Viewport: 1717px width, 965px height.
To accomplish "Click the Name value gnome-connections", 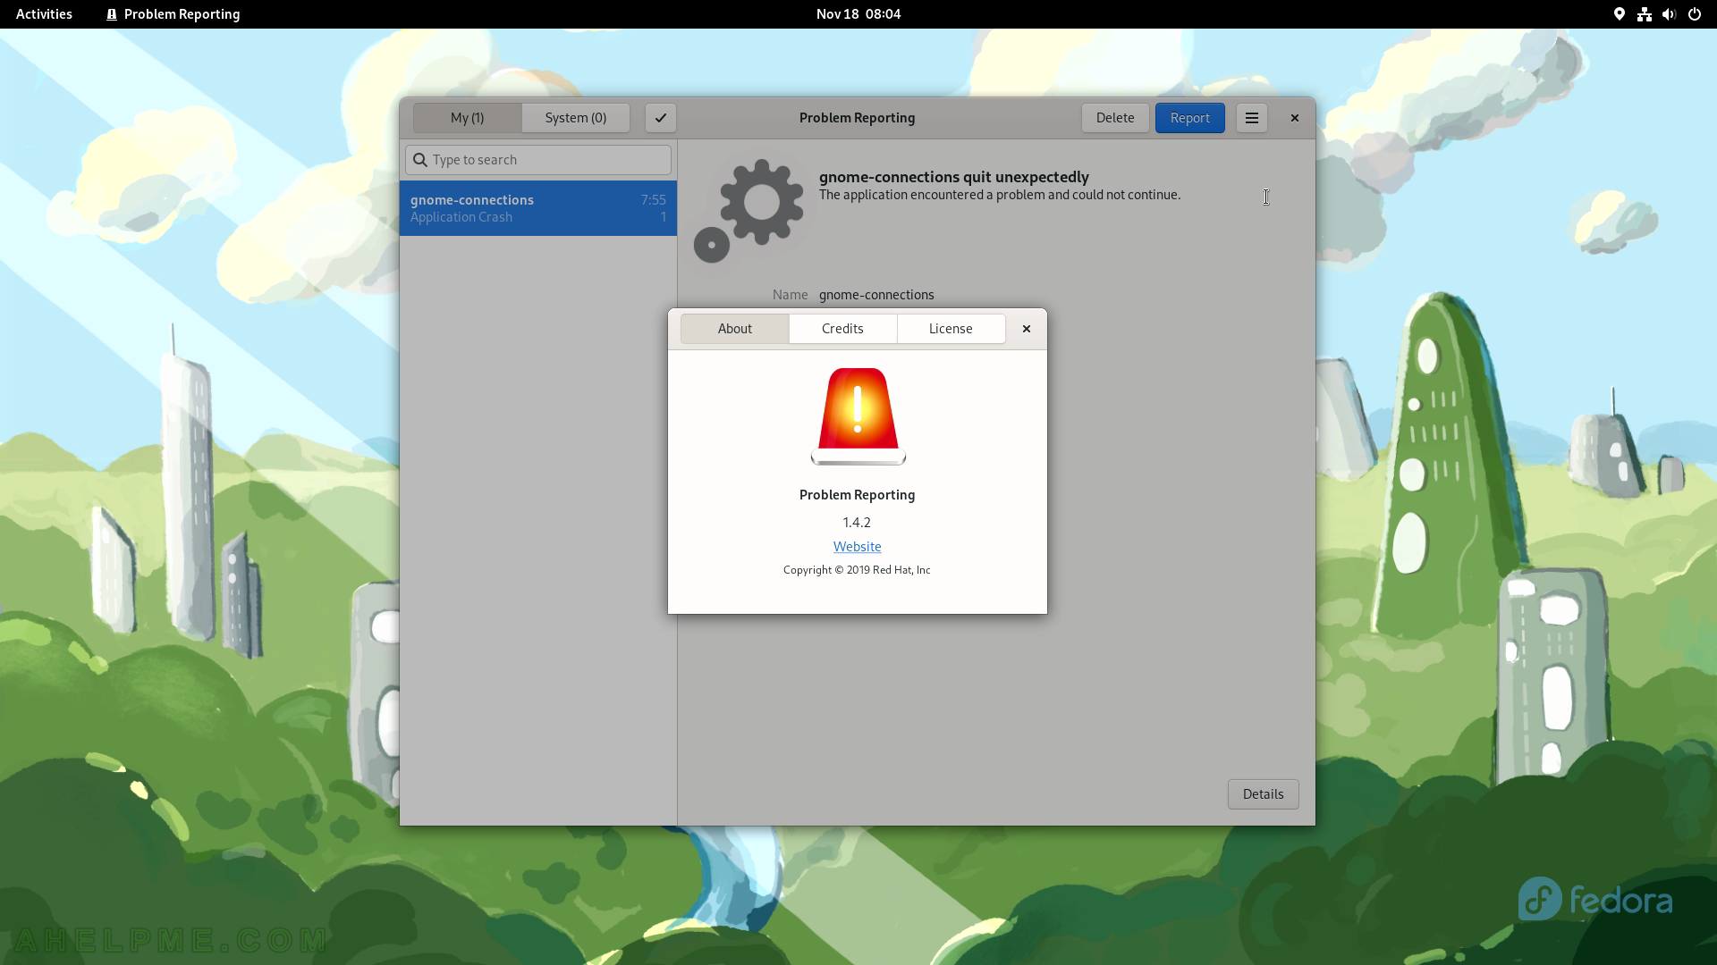I will coord(876,295).
